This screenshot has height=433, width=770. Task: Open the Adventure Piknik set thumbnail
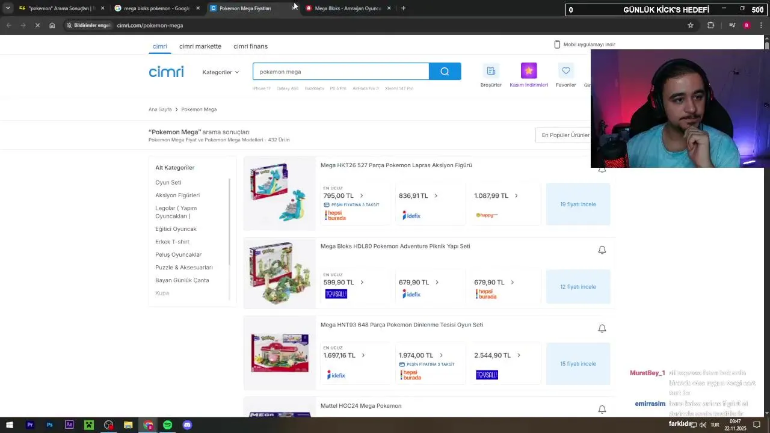pos(280,274)
